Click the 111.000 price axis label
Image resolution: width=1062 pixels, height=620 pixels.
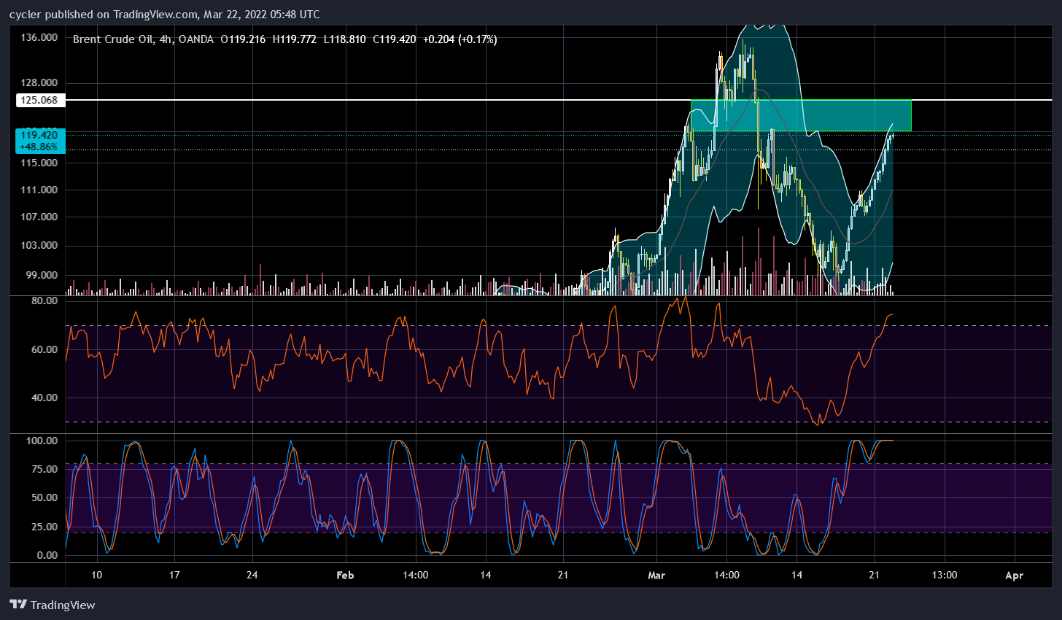coord(39,190)
